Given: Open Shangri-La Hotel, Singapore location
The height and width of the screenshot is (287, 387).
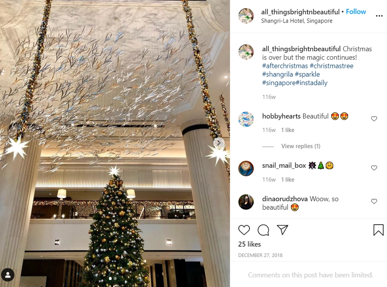Looking at the screenshot, I should point(297,21).
